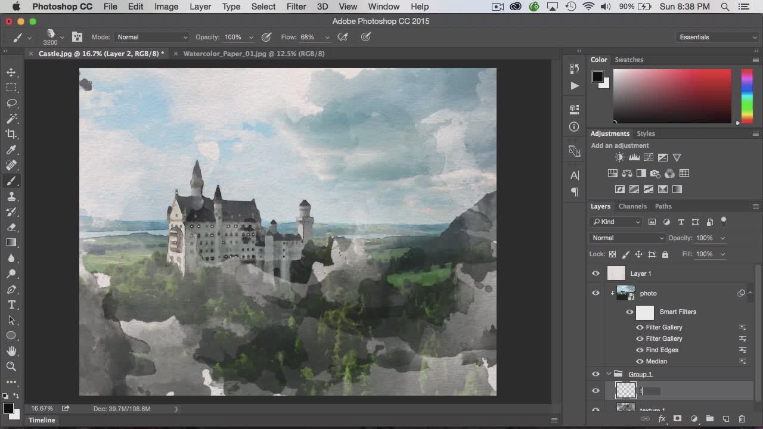
Task: Open the layer Fill dropdown arrow
Action: (722, 254)
